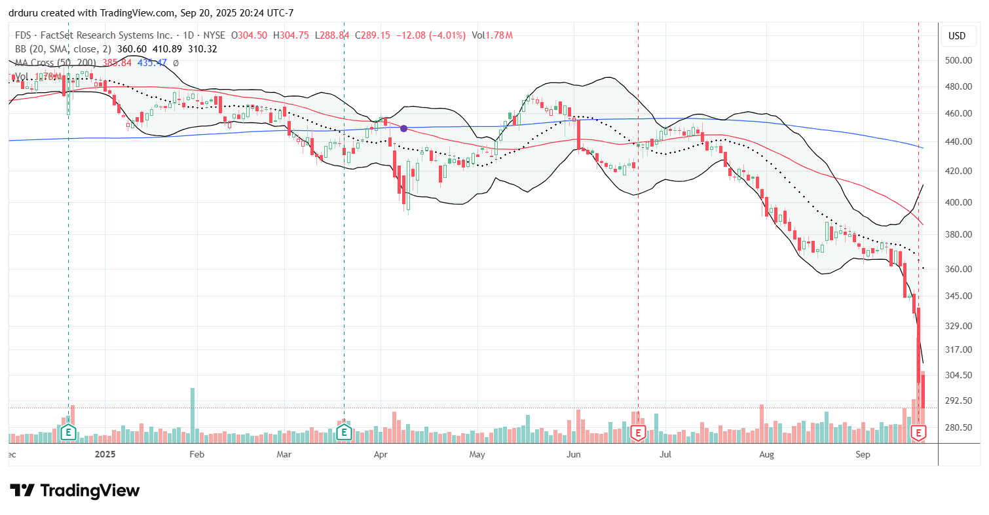989x515 pixels.
Task: Expand currency options via the USD control
Action: 959,36
